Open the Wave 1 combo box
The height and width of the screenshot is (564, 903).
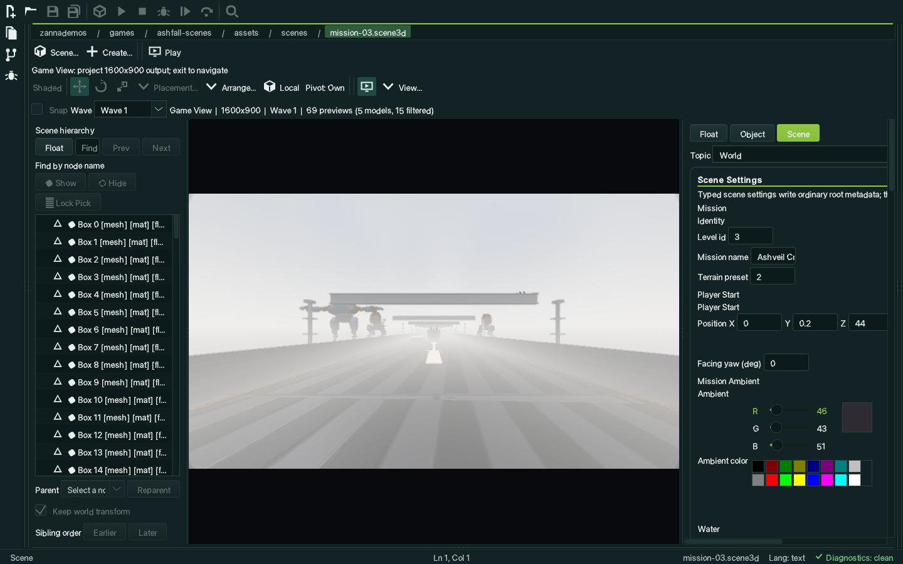(130, 109)
